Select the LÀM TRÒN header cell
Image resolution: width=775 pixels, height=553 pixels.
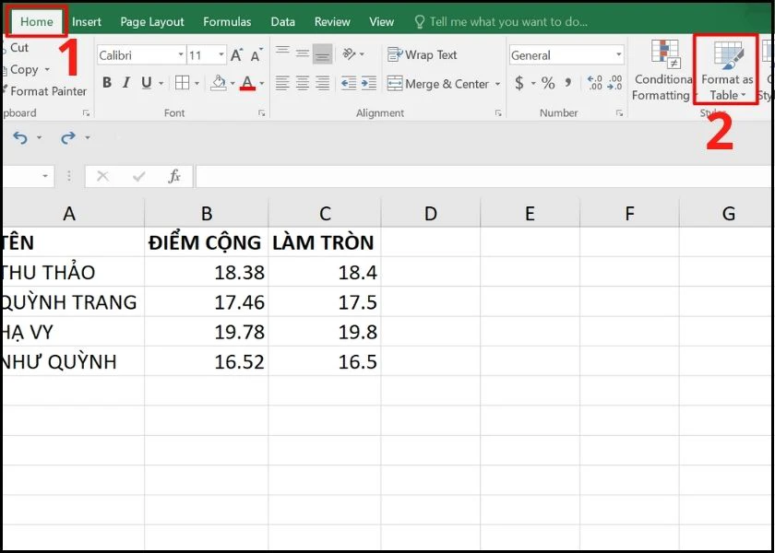point(324,241)
